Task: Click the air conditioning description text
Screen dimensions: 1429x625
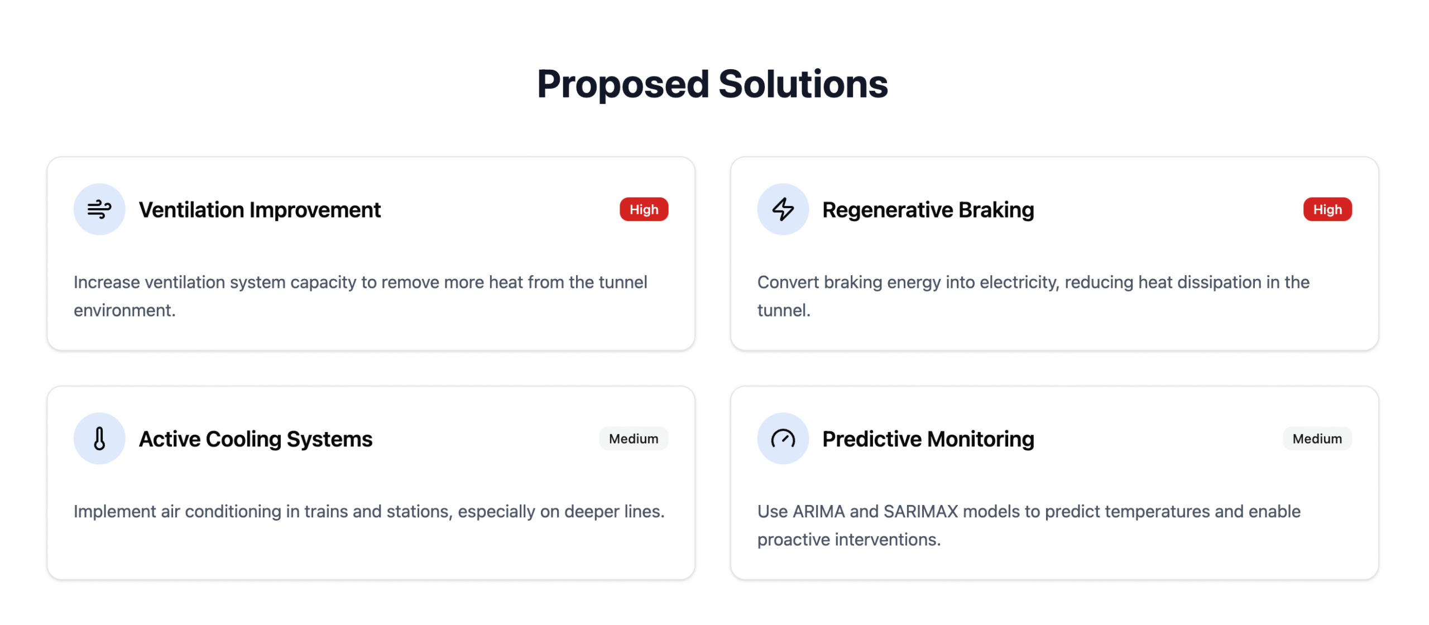Action: (369, 512)
